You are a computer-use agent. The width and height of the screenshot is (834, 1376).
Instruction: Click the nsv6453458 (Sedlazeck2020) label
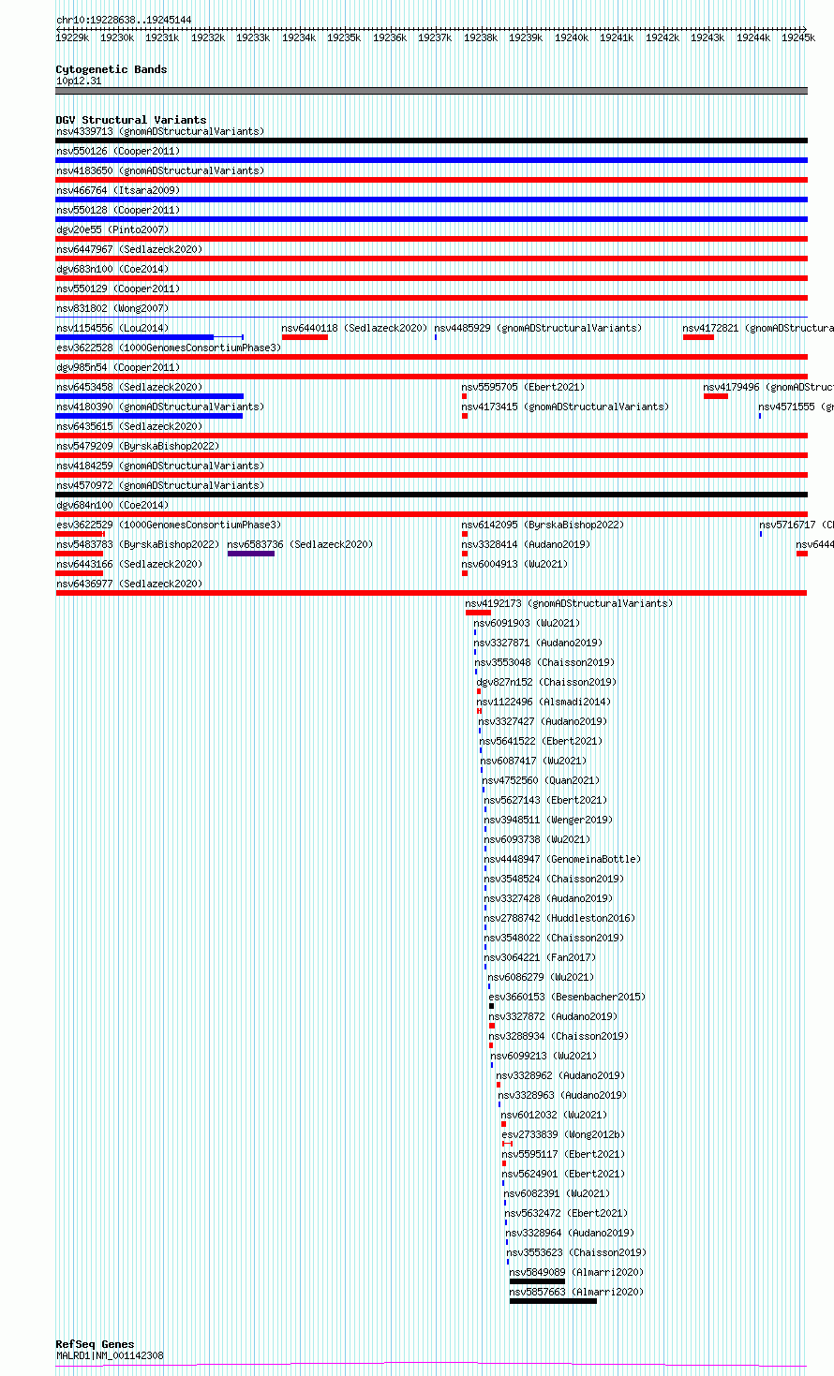click(129, 387)
